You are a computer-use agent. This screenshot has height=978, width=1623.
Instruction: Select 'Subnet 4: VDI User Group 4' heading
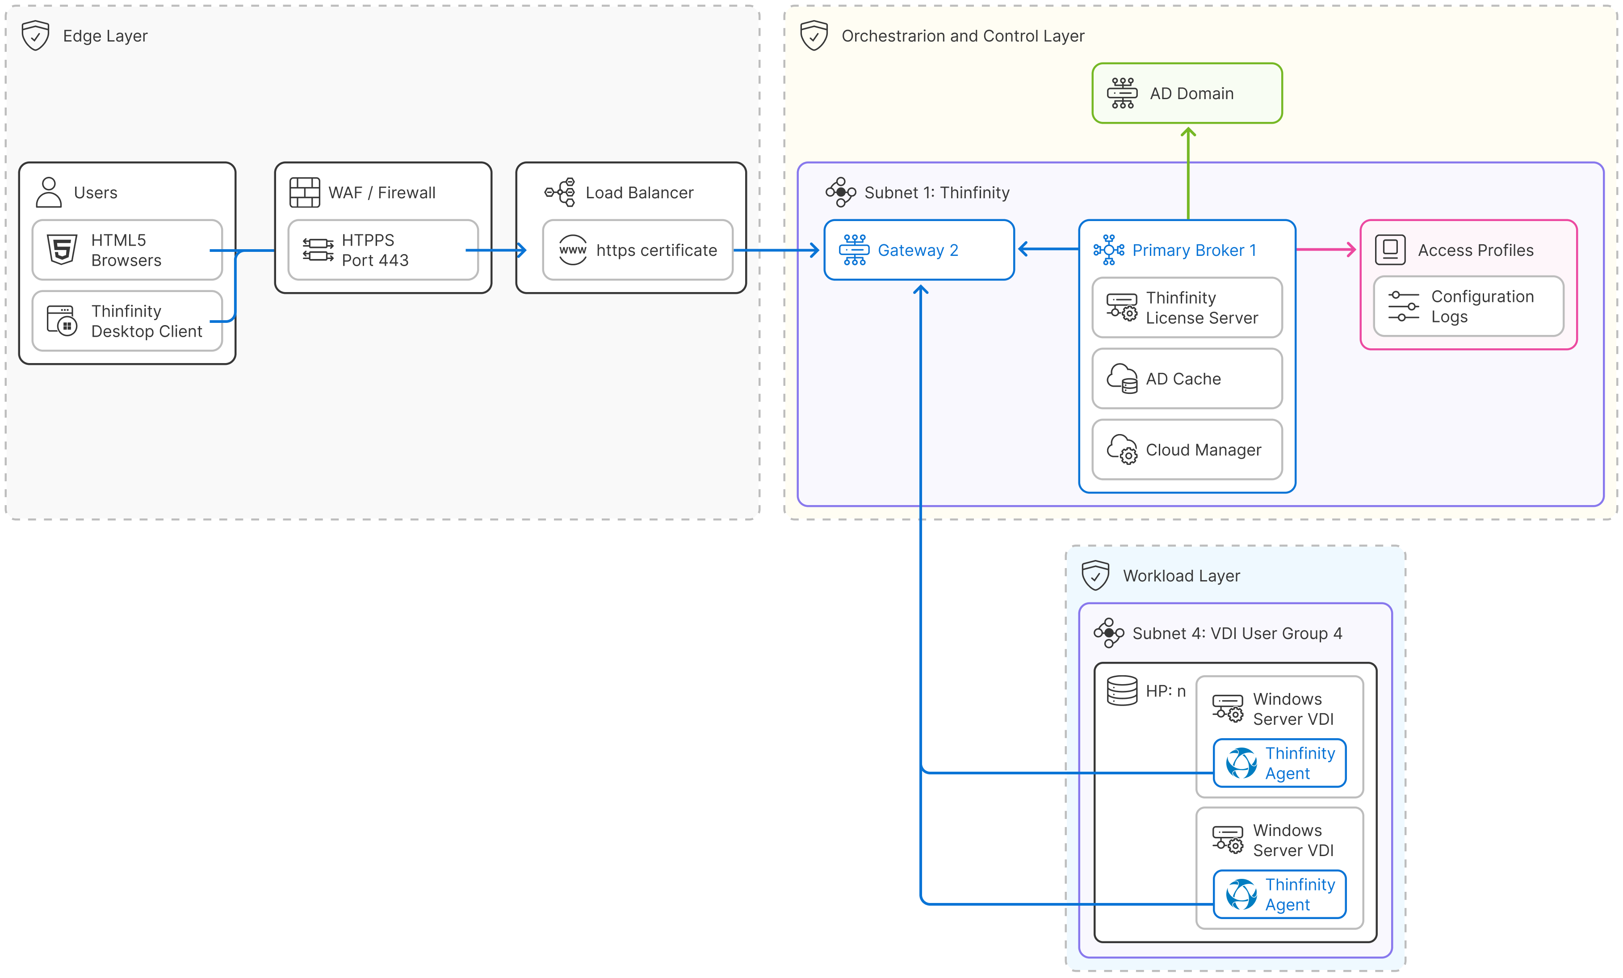point(1237,634)
